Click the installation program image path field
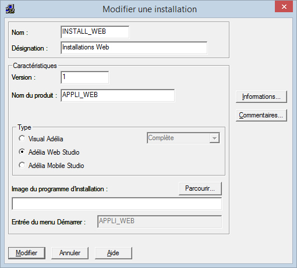 coord(117,203)
